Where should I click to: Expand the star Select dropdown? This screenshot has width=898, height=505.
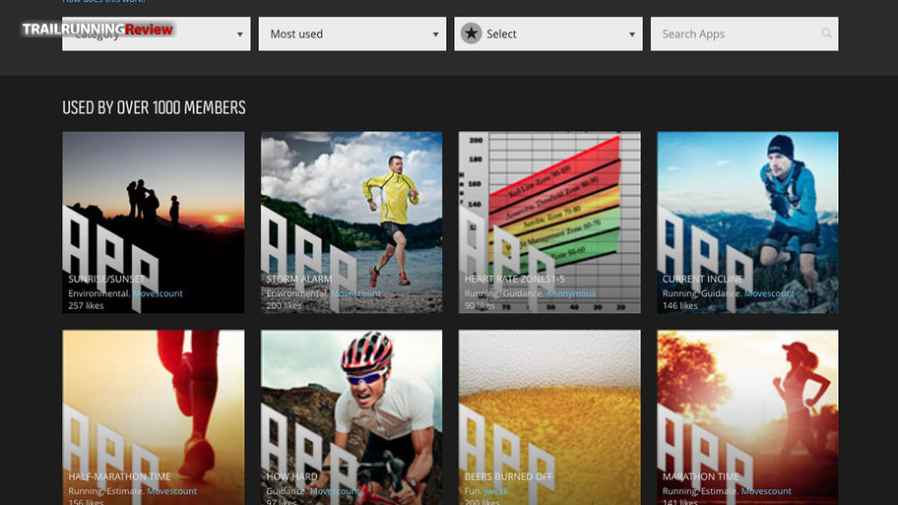point(548,33)
